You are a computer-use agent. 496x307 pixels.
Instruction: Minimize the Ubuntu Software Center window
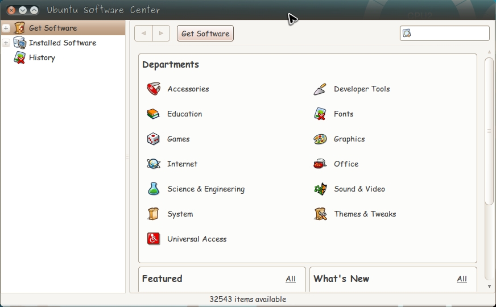point(23,10)
